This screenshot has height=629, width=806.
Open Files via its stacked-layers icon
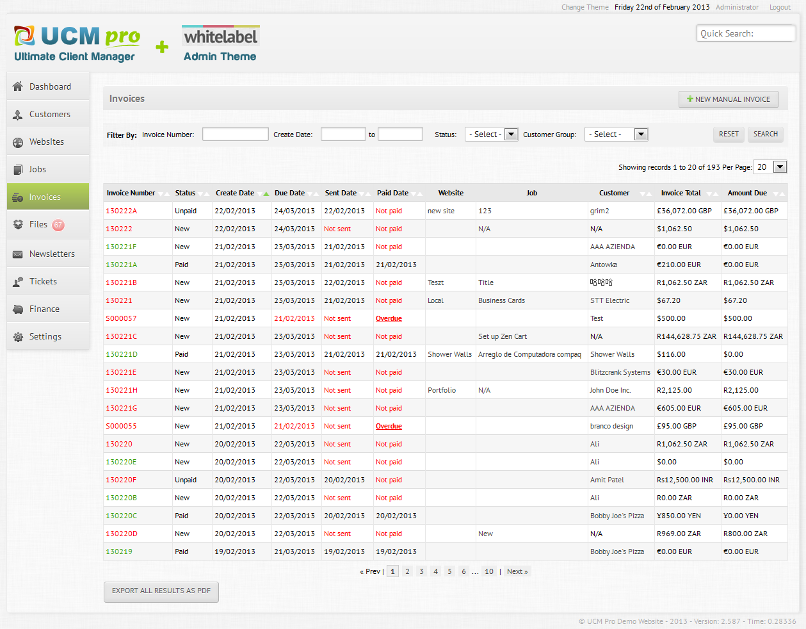coord(18,225)
